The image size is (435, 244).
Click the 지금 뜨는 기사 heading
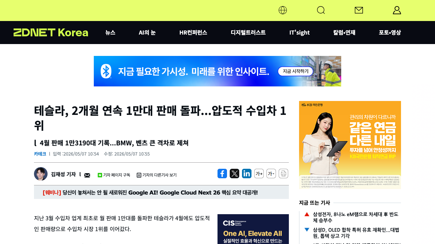point(314,203)
